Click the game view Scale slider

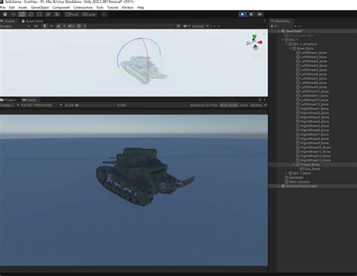(x=96, y=105)
